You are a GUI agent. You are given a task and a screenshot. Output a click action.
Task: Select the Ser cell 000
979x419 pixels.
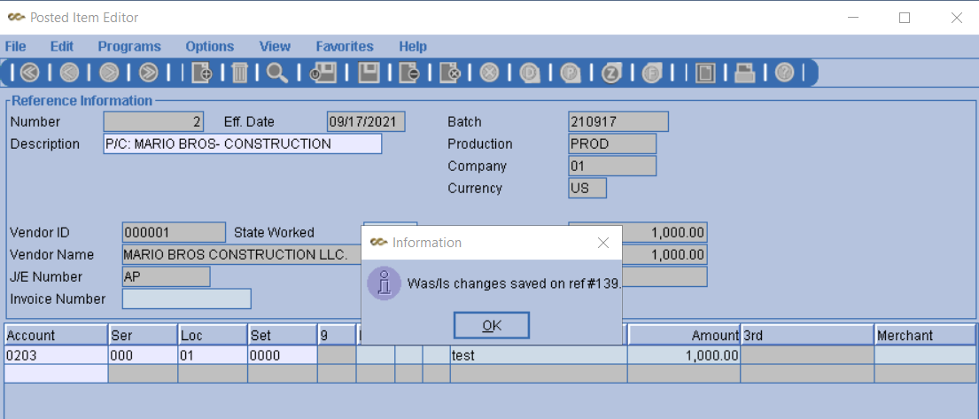143,355
